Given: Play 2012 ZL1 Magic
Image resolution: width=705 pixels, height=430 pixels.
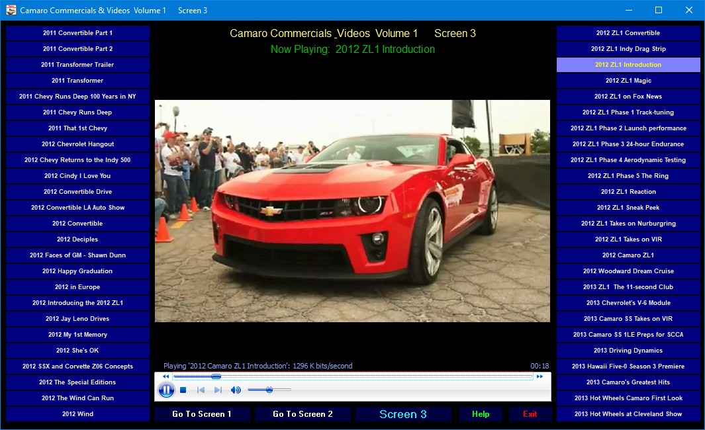Looking at the screenshot, I should coord(628,81).
